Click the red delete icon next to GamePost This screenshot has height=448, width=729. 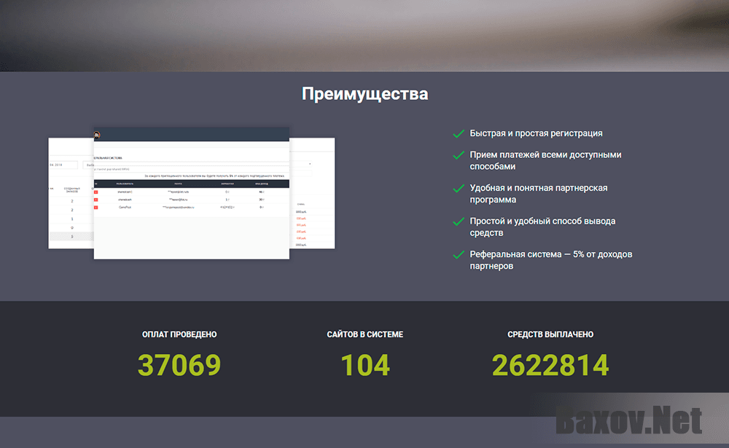[x=95, y=208]
